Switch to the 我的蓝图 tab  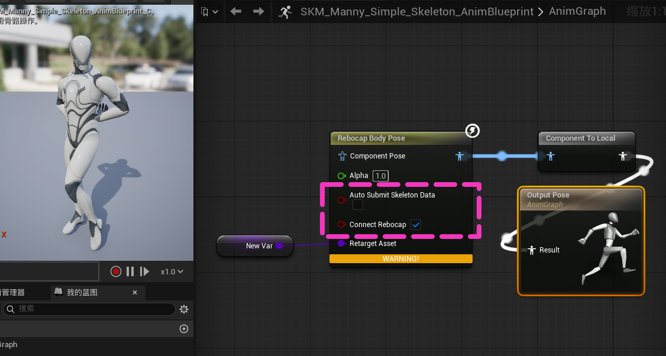[82, 292]
